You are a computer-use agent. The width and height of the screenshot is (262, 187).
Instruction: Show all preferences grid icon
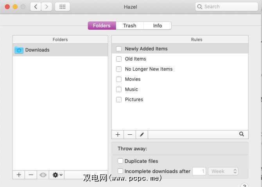point(62,7)
